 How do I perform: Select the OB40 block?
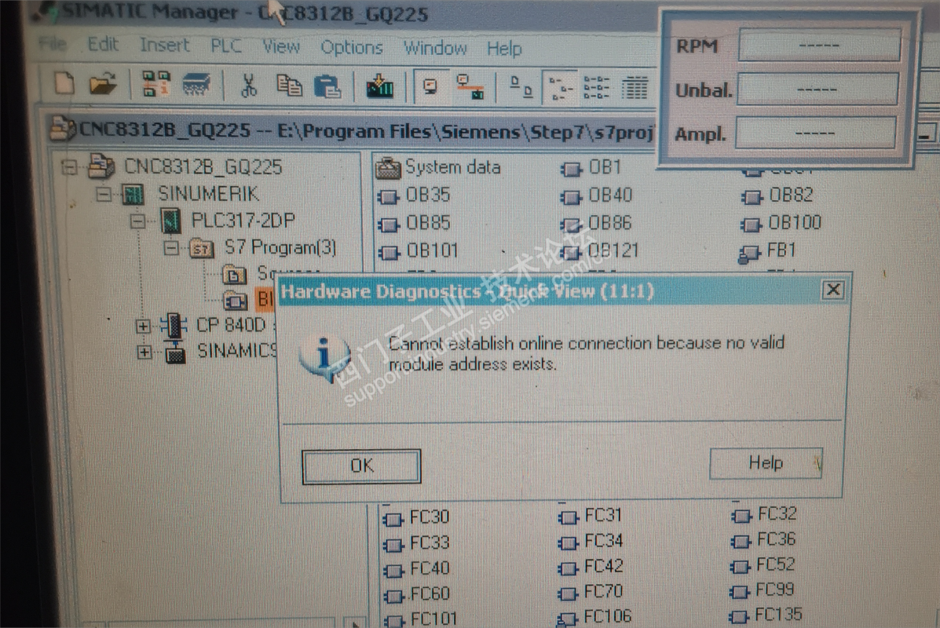596,196
